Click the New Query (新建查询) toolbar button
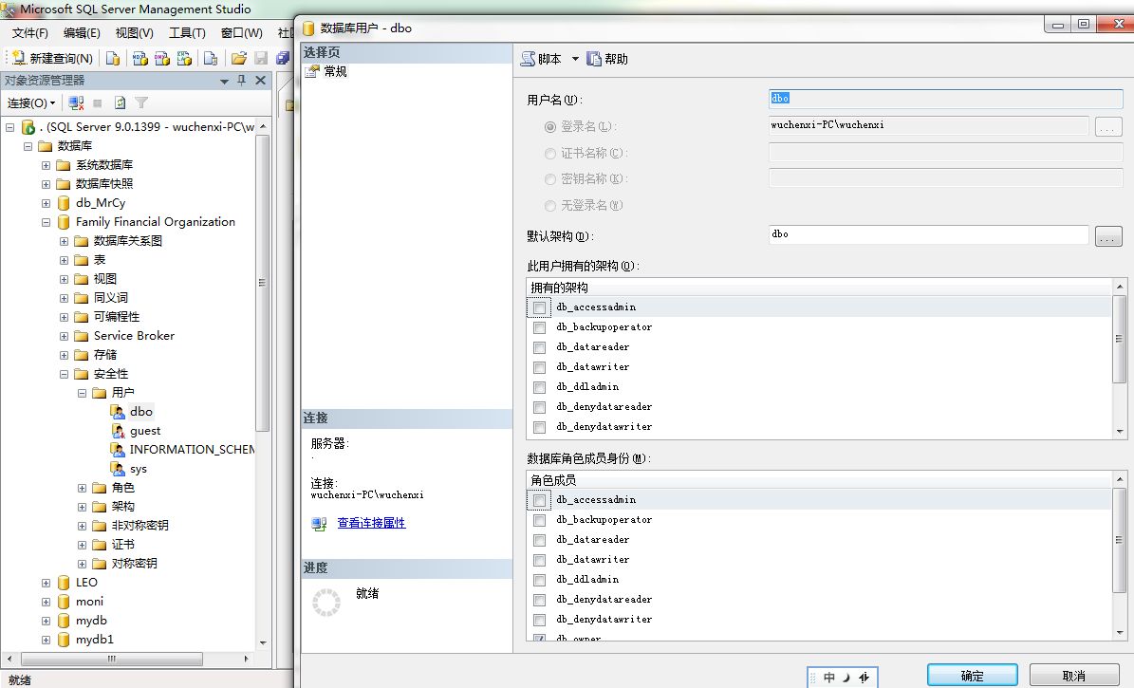The width and height of the screenshot is (1134, 688). (x=53, y=59)
